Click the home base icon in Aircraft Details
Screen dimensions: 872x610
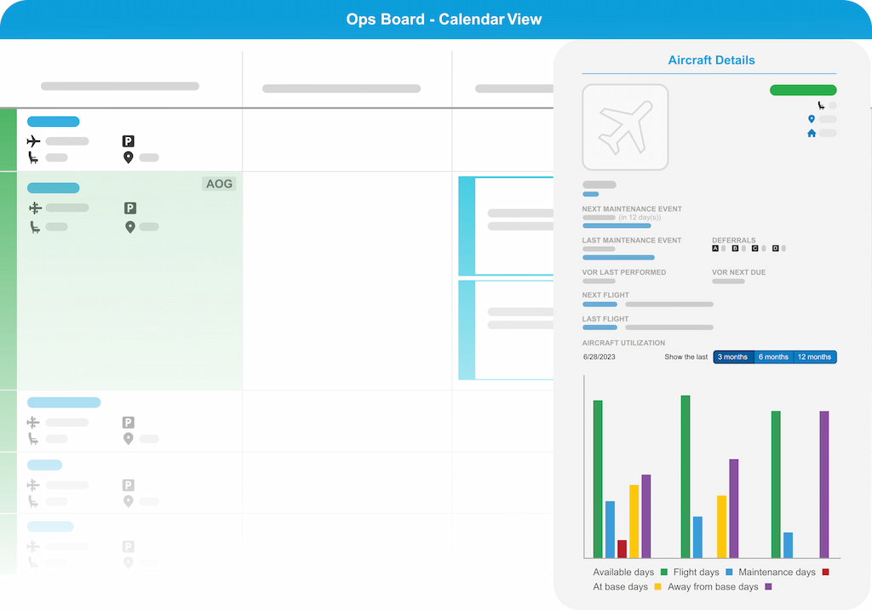coord(811,133)
